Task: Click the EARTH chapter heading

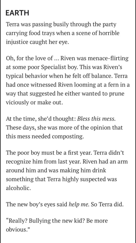Action: 17,13
